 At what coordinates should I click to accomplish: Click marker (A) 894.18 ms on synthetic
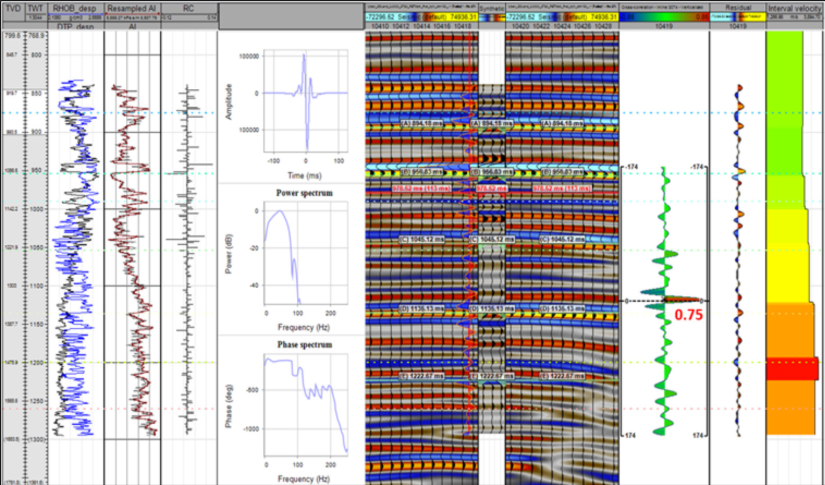[x=491, y=124]
